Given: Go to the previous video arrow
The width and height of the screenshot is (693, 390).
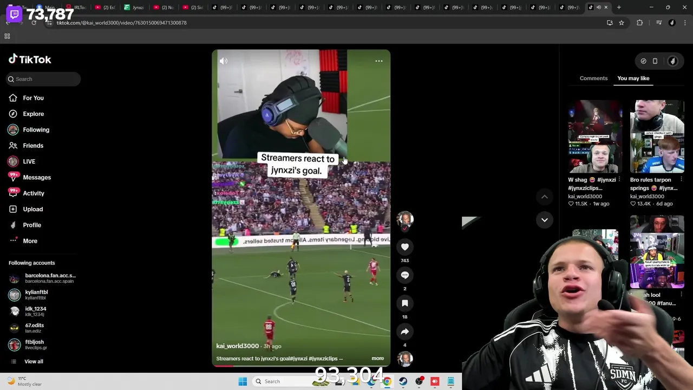Looking at the screenshot, I should pos(545,197).
